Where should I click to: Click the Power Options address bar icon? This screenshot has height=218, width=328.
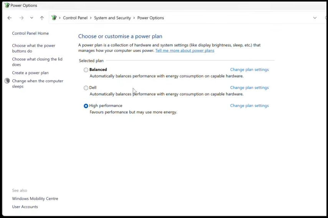pos(54,18)
